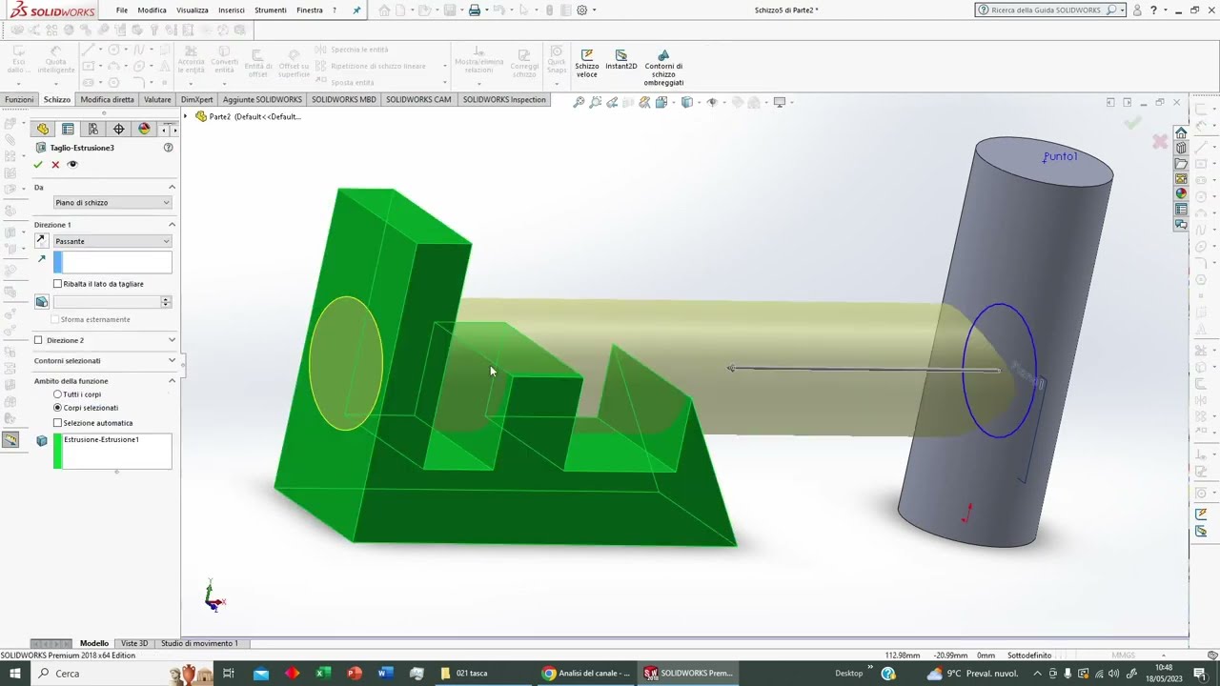1220x686 pixels.
Task: Click Previous view icon
Action: pyautogui.click(x=612, y=102)
